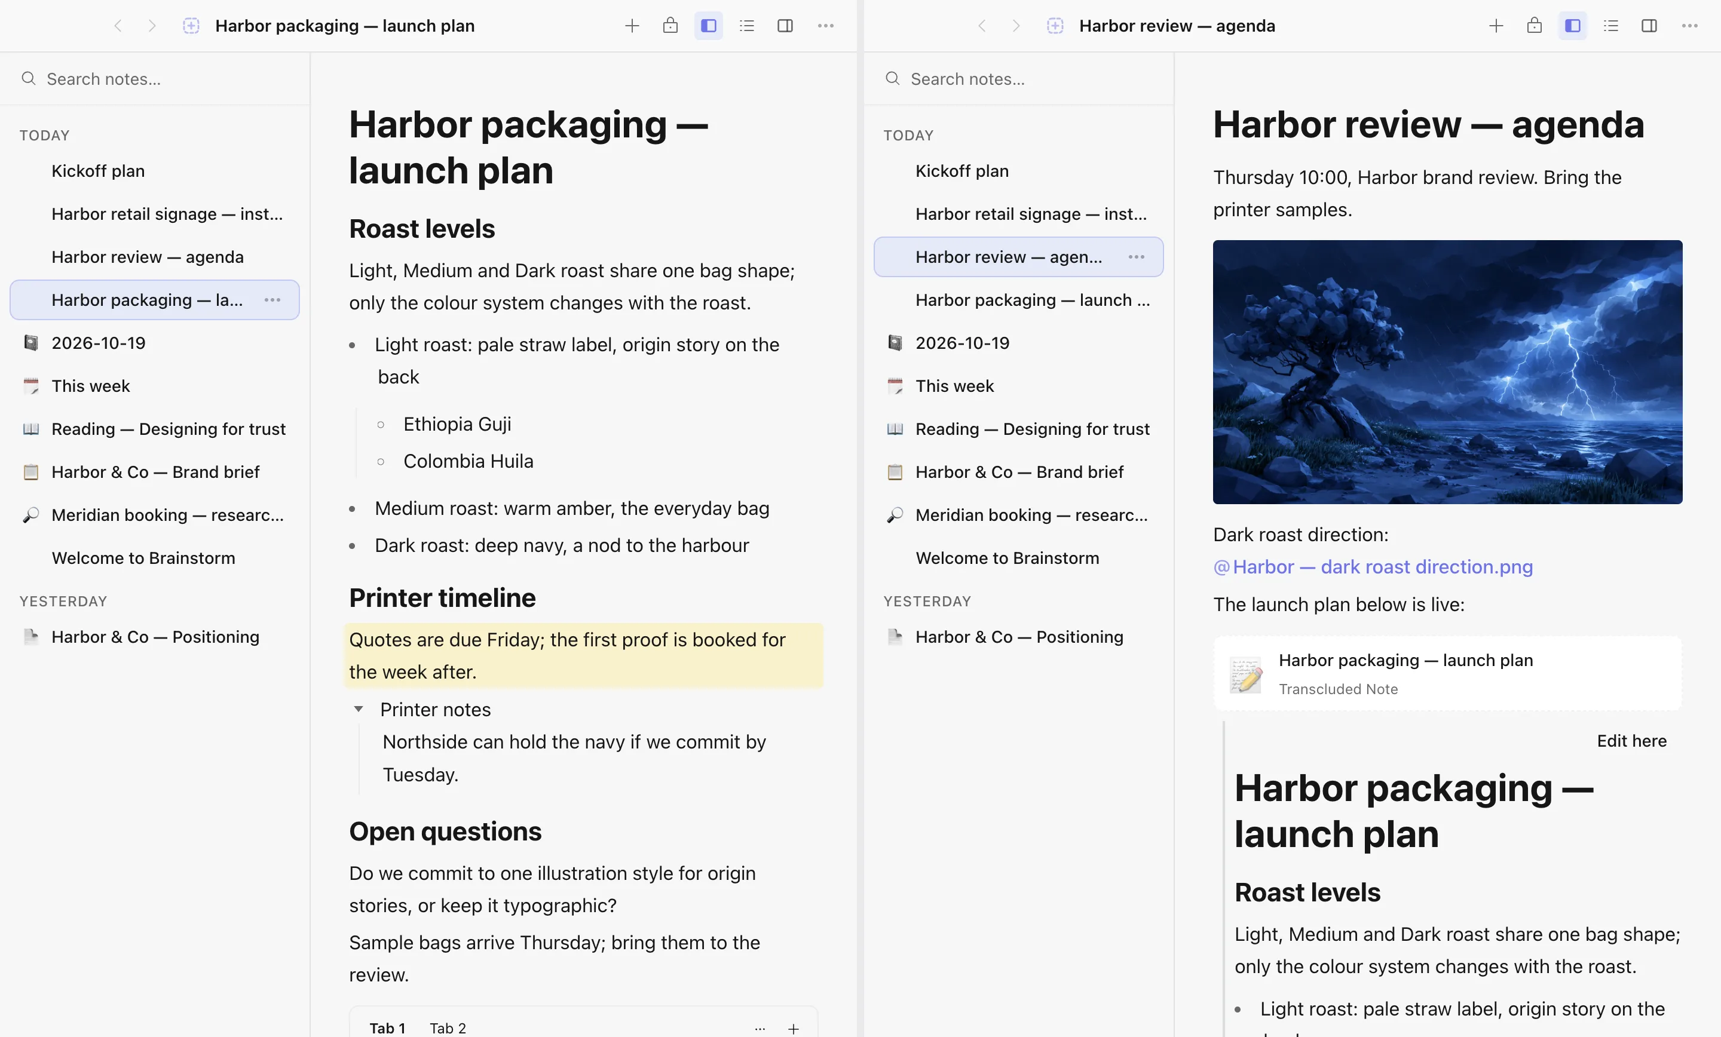Viewport: 1721px width, 1037px height.
Task: Open Harbor & Co — Brand brief in right sidebar
Action: (1018, 472)
